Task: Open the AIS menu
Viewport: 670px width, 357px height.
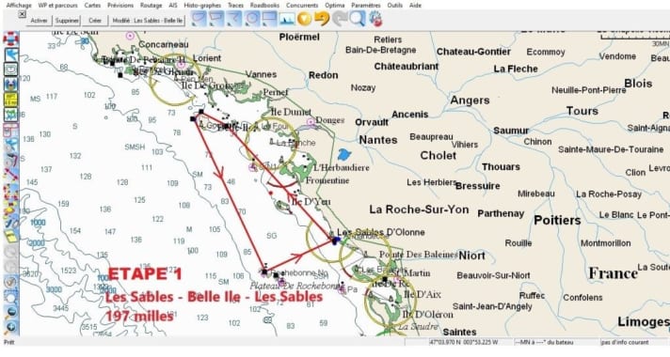Action: point(172,5)
